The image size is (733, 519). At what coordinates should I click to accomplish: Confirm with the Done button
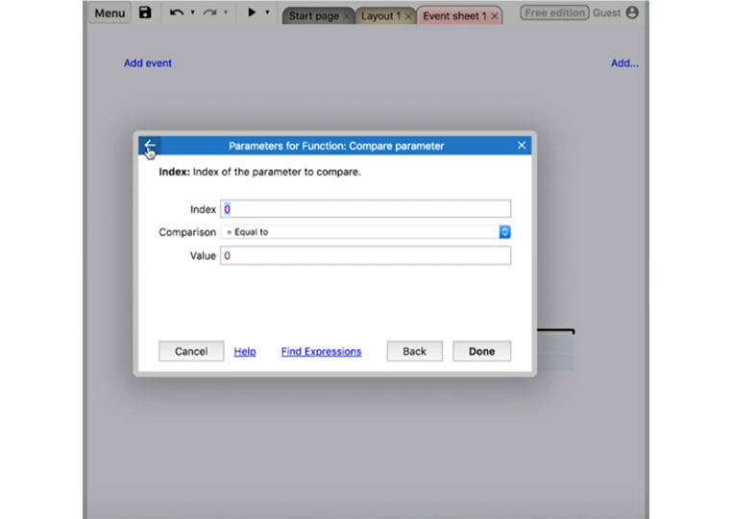(482, 351)
